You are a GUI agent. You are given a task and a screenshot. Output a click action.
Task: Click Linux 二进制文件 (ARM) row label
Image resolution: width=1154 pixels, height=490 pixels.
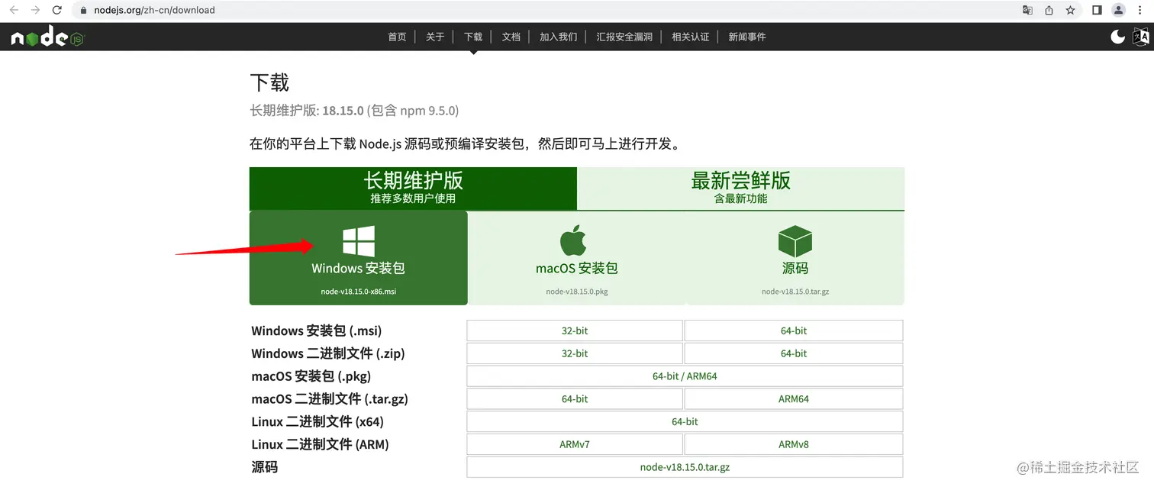point(321,444)
